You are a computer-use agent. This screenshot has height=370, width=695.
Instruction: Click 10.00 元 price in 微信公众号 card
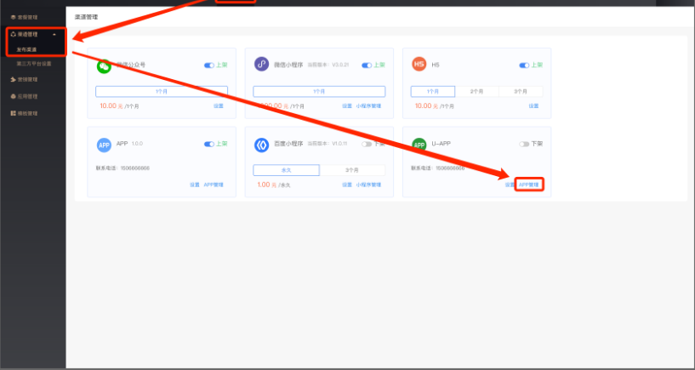[x=111, y=106]
